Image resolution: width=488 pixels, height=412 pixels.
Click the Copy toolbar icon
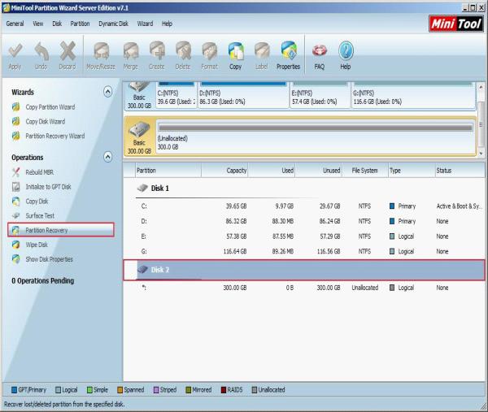point(236,56)
